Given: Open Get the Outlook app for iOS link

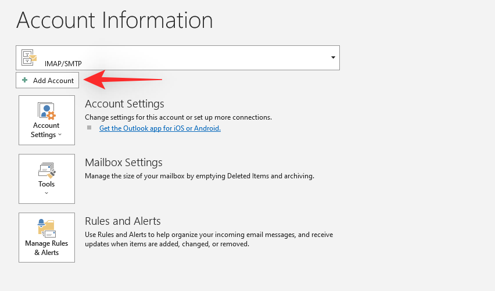Looking at the screenshot, I should click(x=160, y=128).
